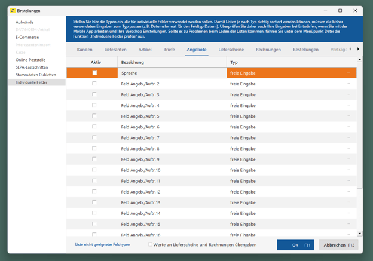Open Typ cell for Feld Angeb./Auftr. 3
Viewport: 373px width, 261px height.
click(x=292, y=94)
